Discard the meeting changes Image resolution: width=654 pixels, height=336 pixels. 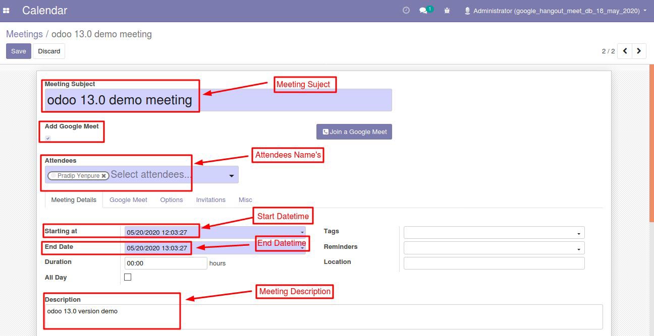[x=49, y=51]
